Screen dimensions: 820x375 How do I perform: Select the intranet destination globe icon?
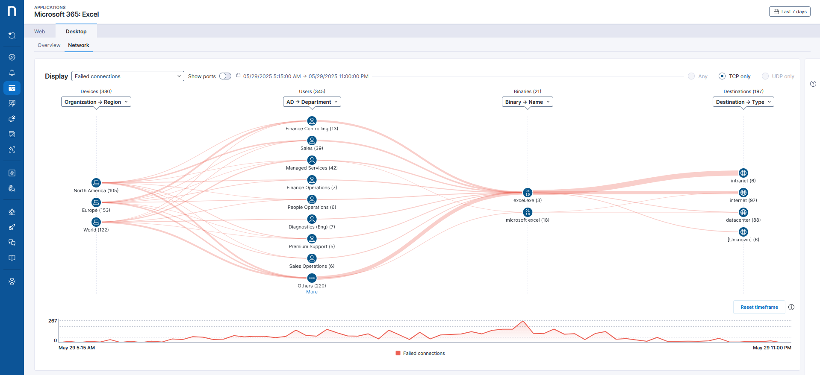point(743,173)
